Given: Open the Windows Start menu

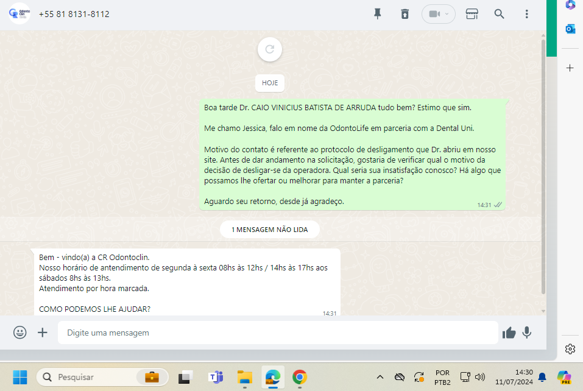Looking at the screenshot, I should coord(19,377).
